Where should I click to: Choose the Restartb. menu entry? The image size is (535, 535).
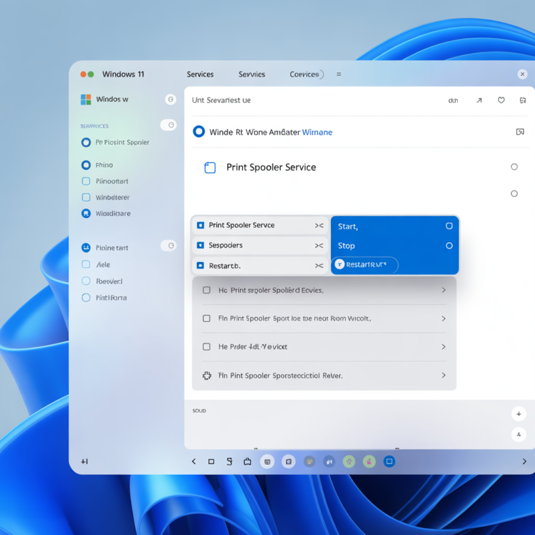pos(260,265)
